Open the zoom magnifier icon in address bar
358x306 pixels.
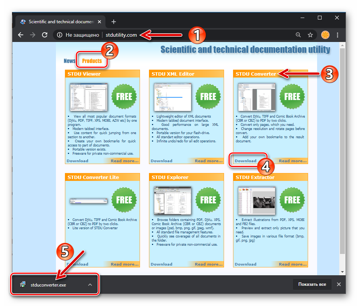(x=298, y=35)
